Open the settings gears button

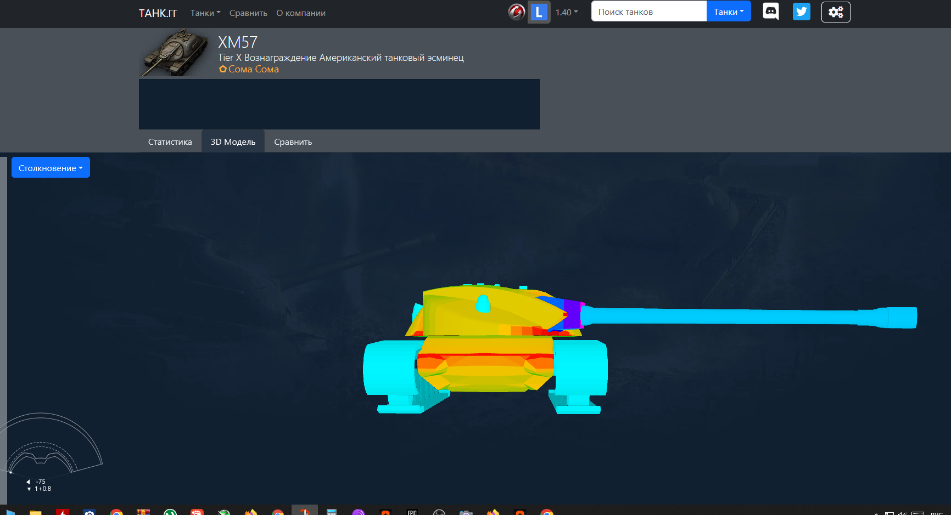point(835,12)
